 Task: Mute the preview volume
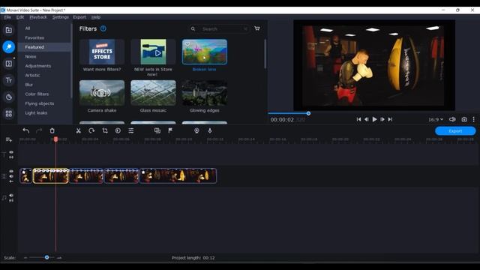coord(452,119)
